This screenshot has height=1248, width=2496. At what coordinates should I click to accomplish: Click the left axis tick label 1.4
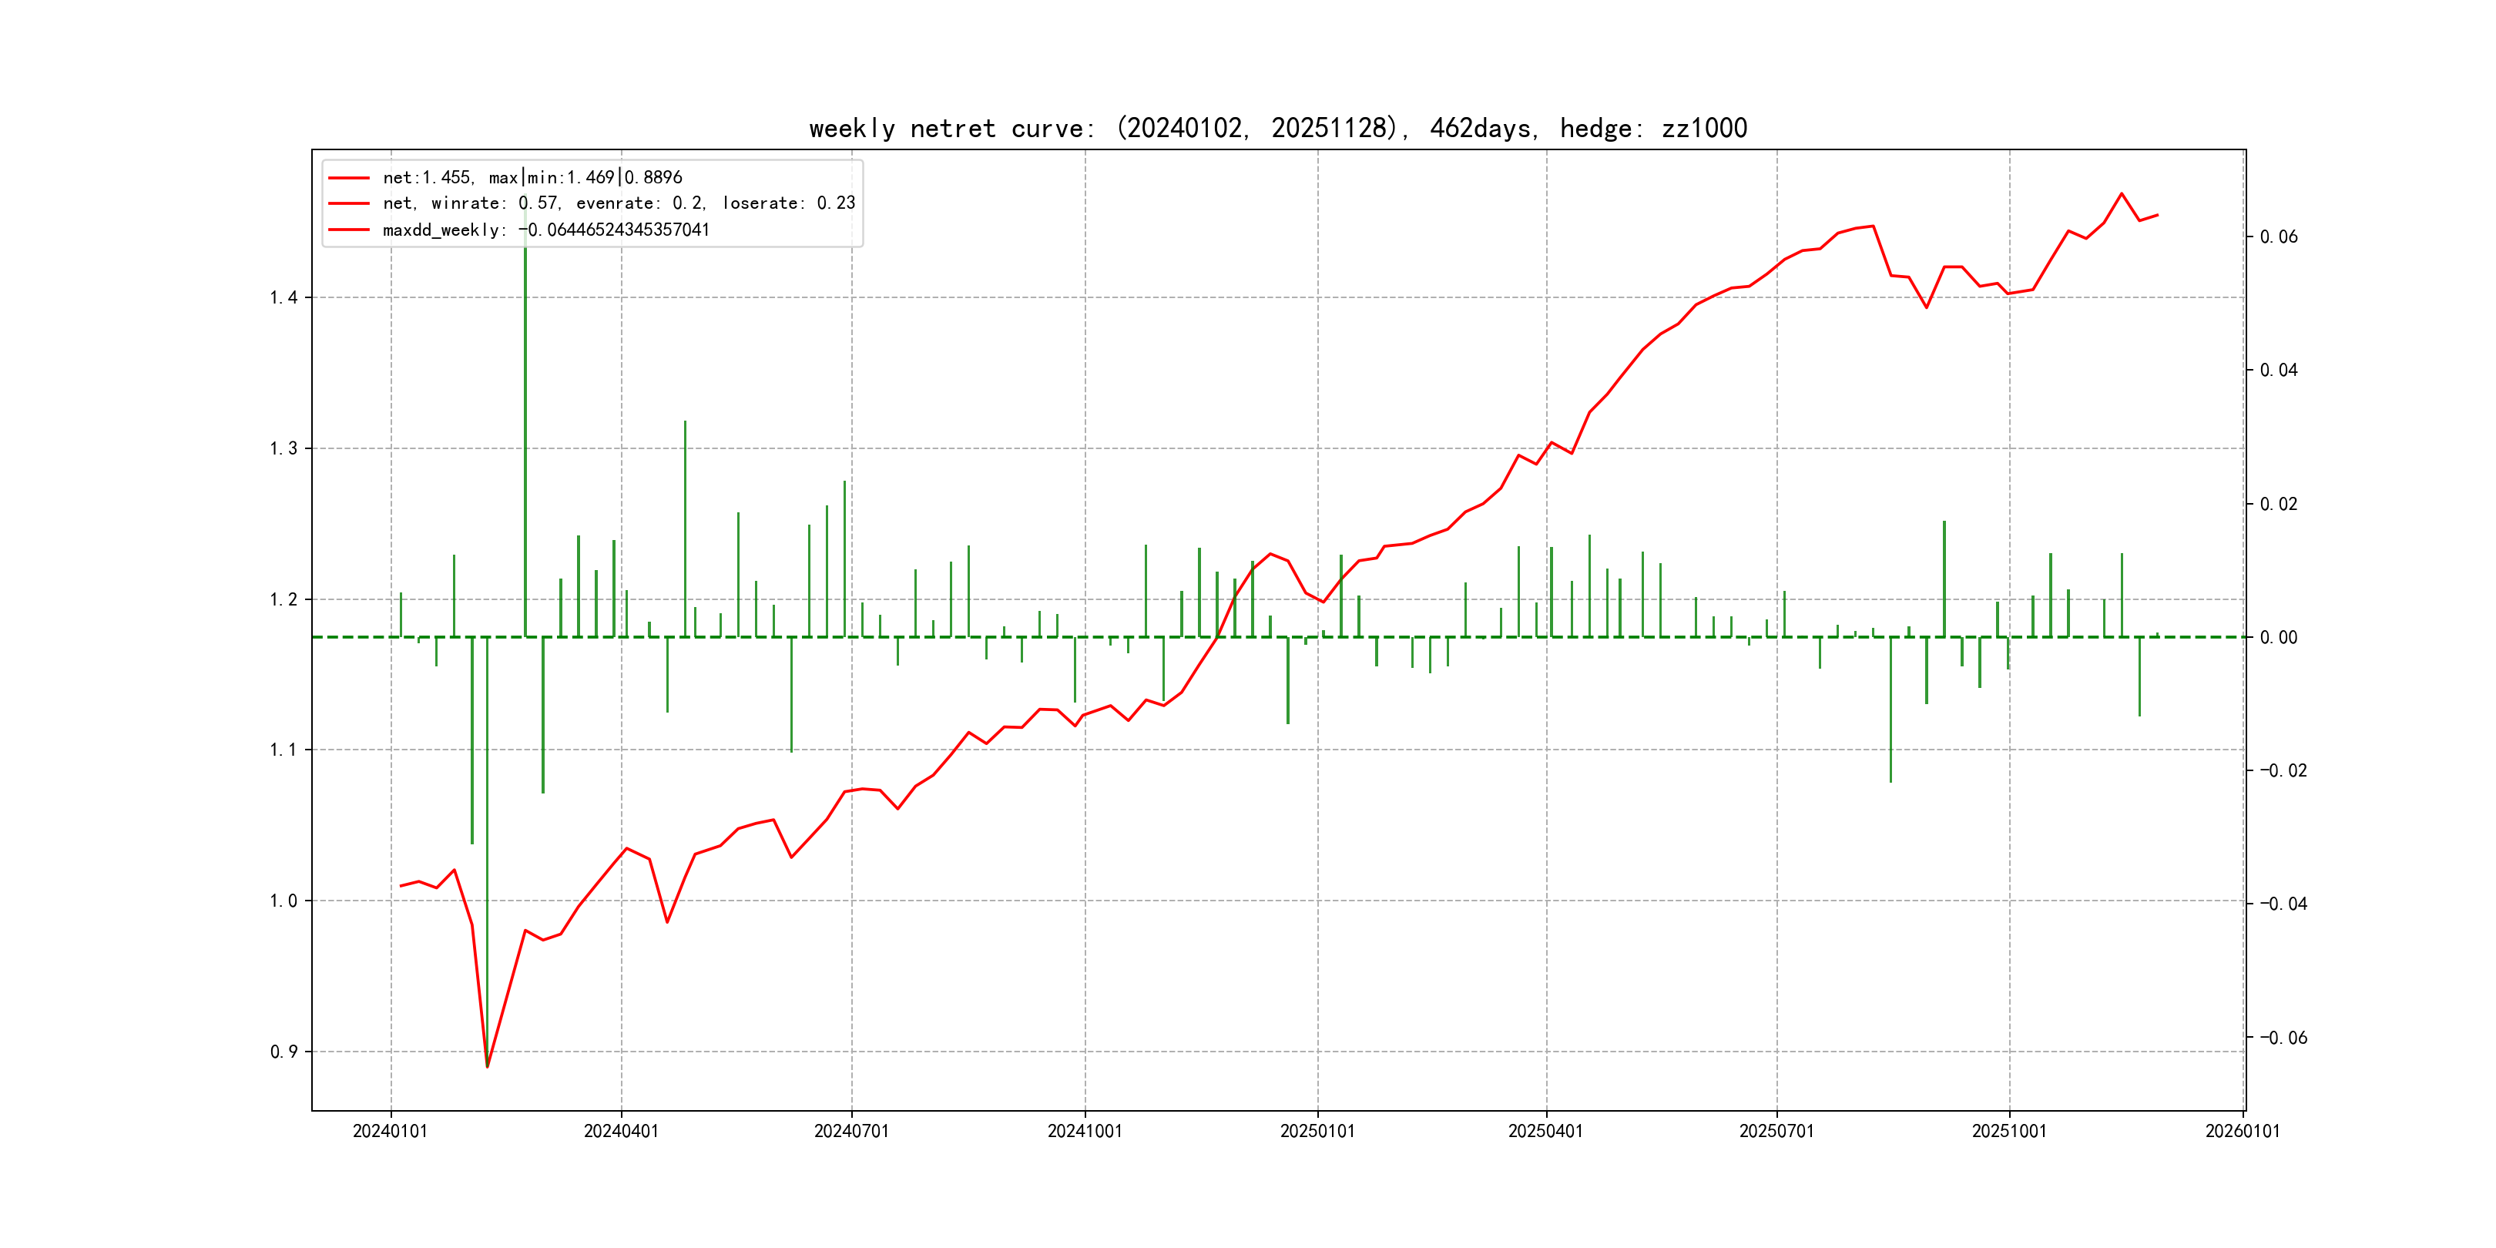(283, 297)
